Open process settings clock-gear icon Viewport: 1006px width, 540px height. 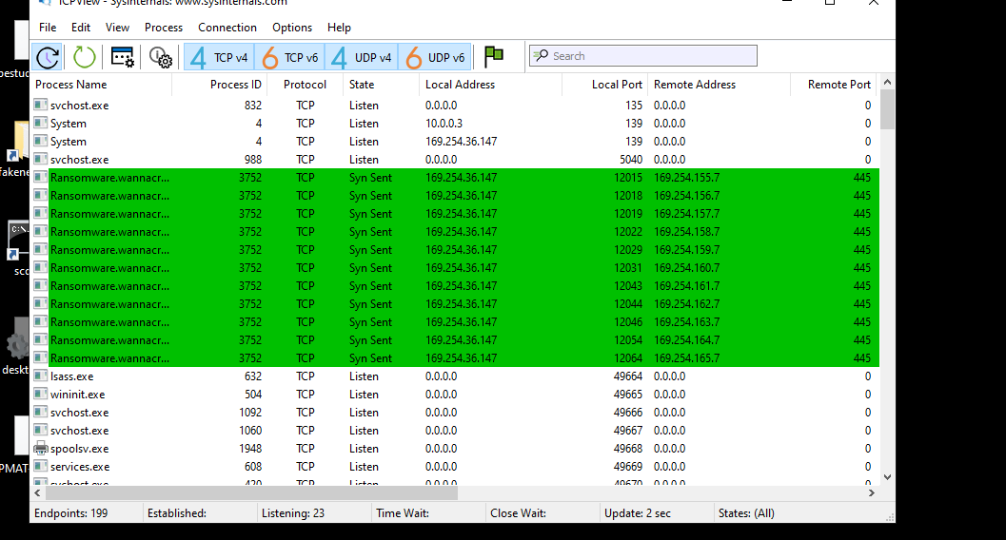161,57
